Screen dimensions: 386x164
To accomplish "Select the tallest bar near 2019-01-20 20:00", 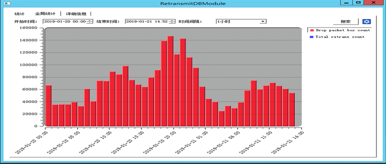I will (x=170, y=81).
